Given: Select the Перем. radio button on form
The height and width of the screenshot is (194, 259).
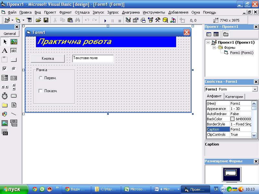Looking at the screenshot, I should click(x=41, y=78).
